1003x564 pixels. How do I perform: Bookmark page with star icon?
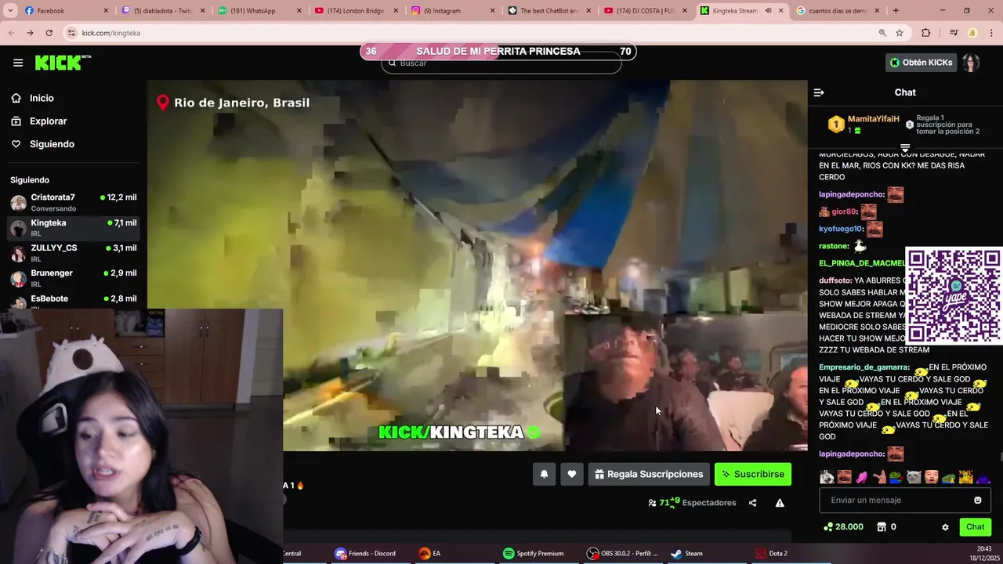coord(900,33)
